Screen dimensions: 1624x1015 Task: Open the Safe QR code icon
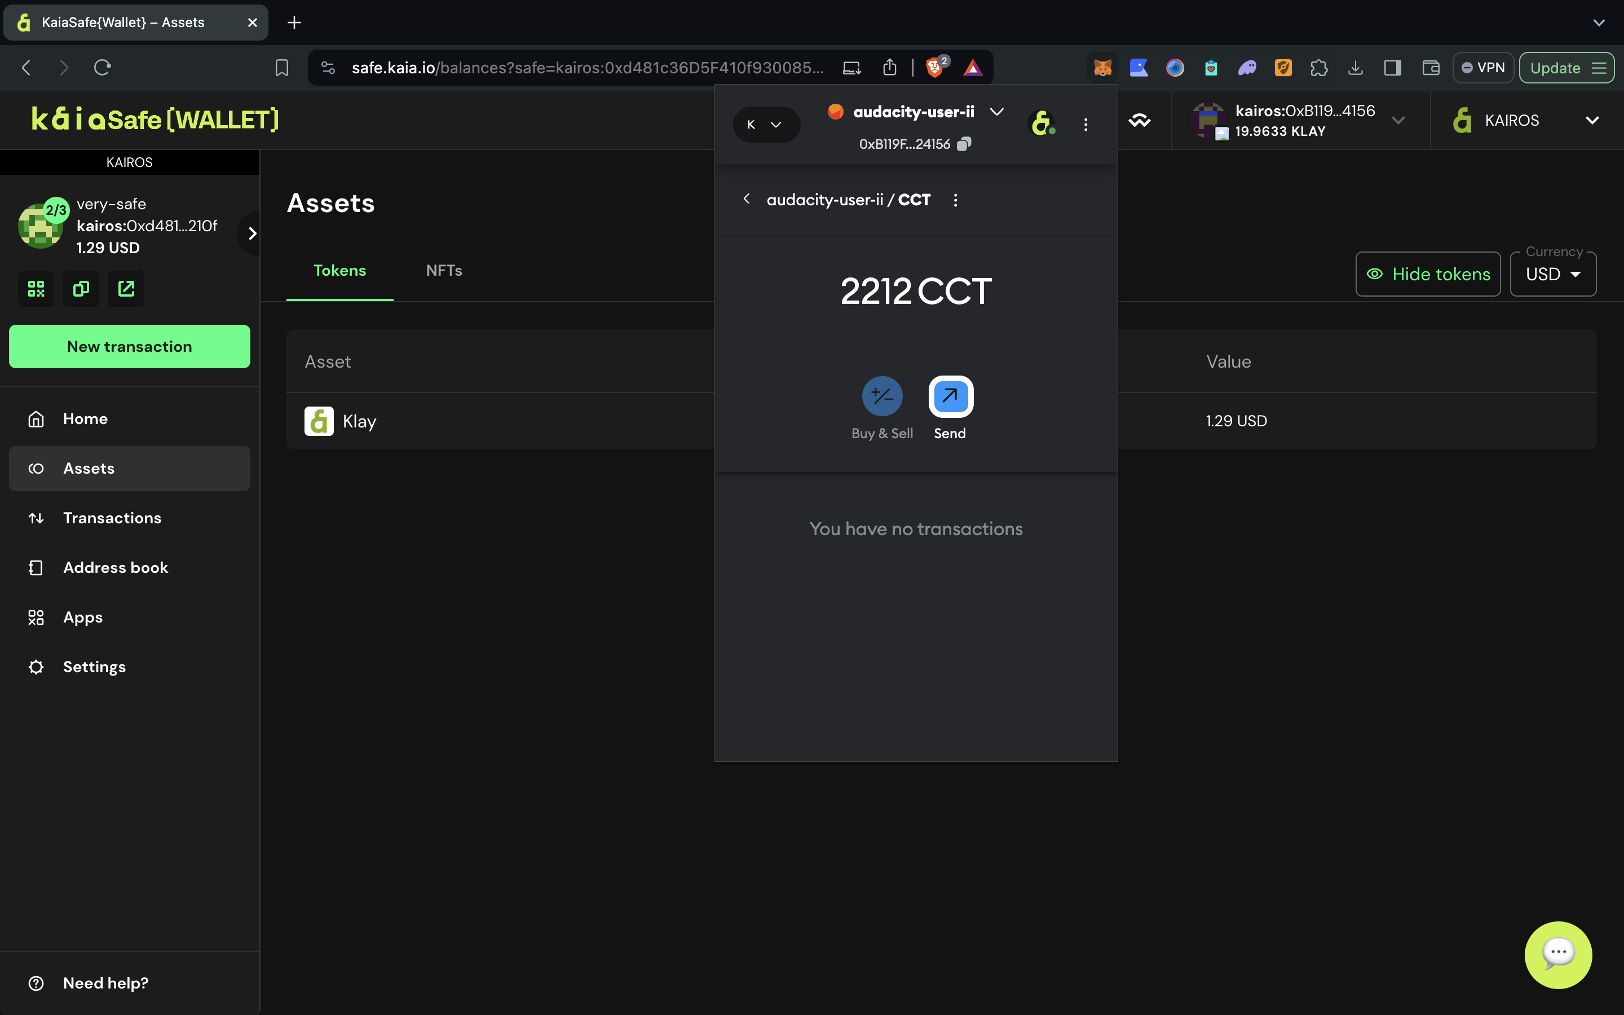36,289
